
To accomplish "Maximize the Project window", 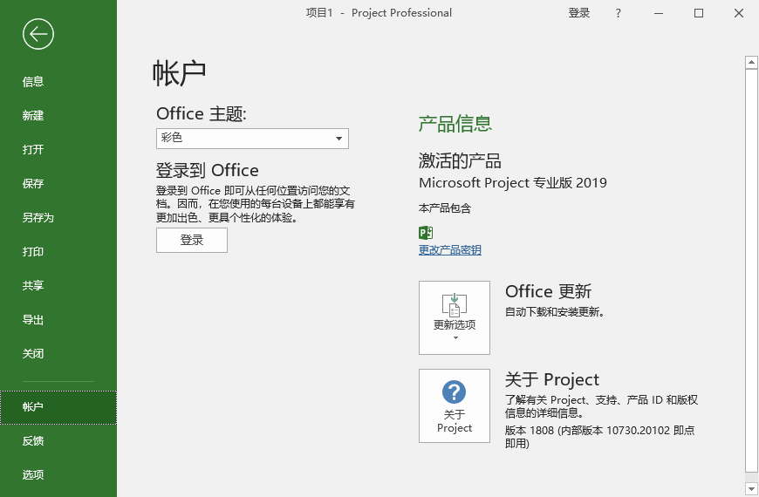I will coord(699,13).
